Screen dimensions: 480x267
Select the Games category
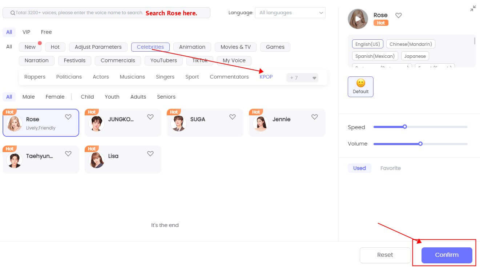pyautogui.click(x=275, y=47)
